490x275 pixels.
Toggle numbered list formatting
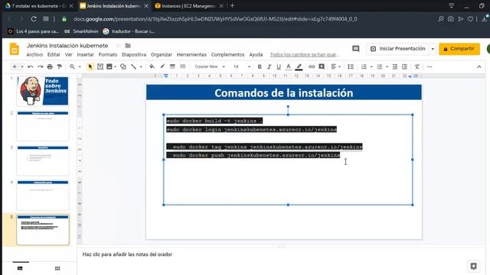coord(364,66)
